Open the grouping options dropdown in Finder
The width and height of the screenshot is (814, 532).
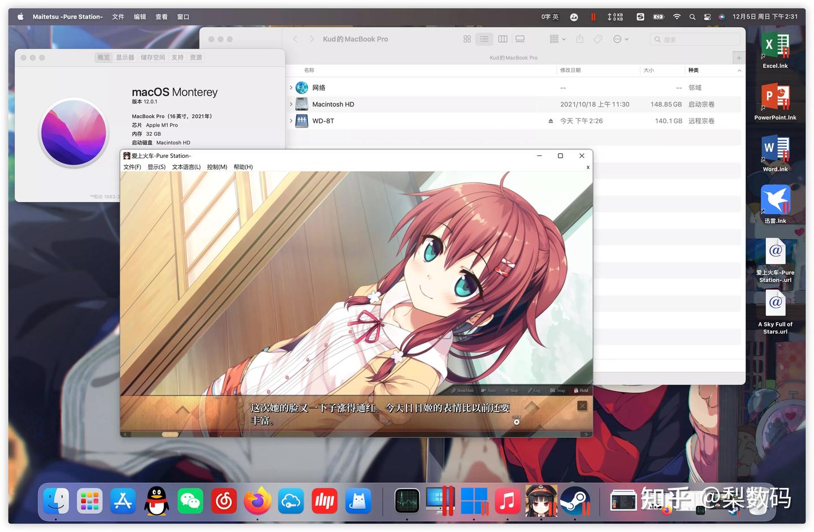point(557,39)
